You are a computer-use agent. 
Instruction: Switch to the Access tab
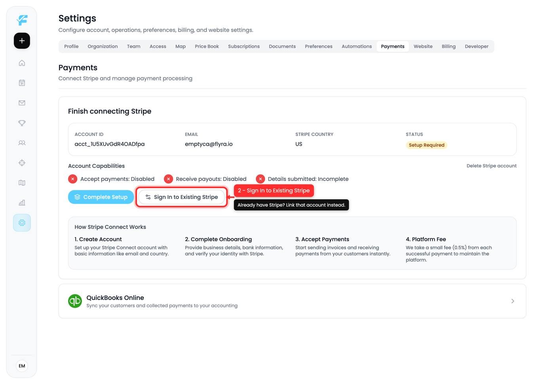coord(158,46)
